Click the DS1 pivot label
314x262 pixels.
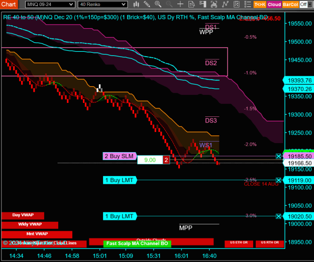[x=211, y=27]
